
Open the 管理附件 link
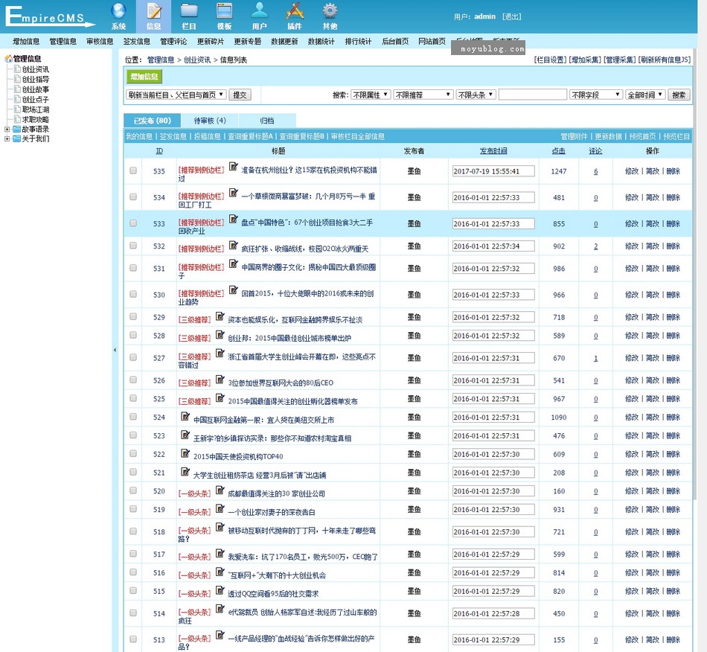coord(574,136)
